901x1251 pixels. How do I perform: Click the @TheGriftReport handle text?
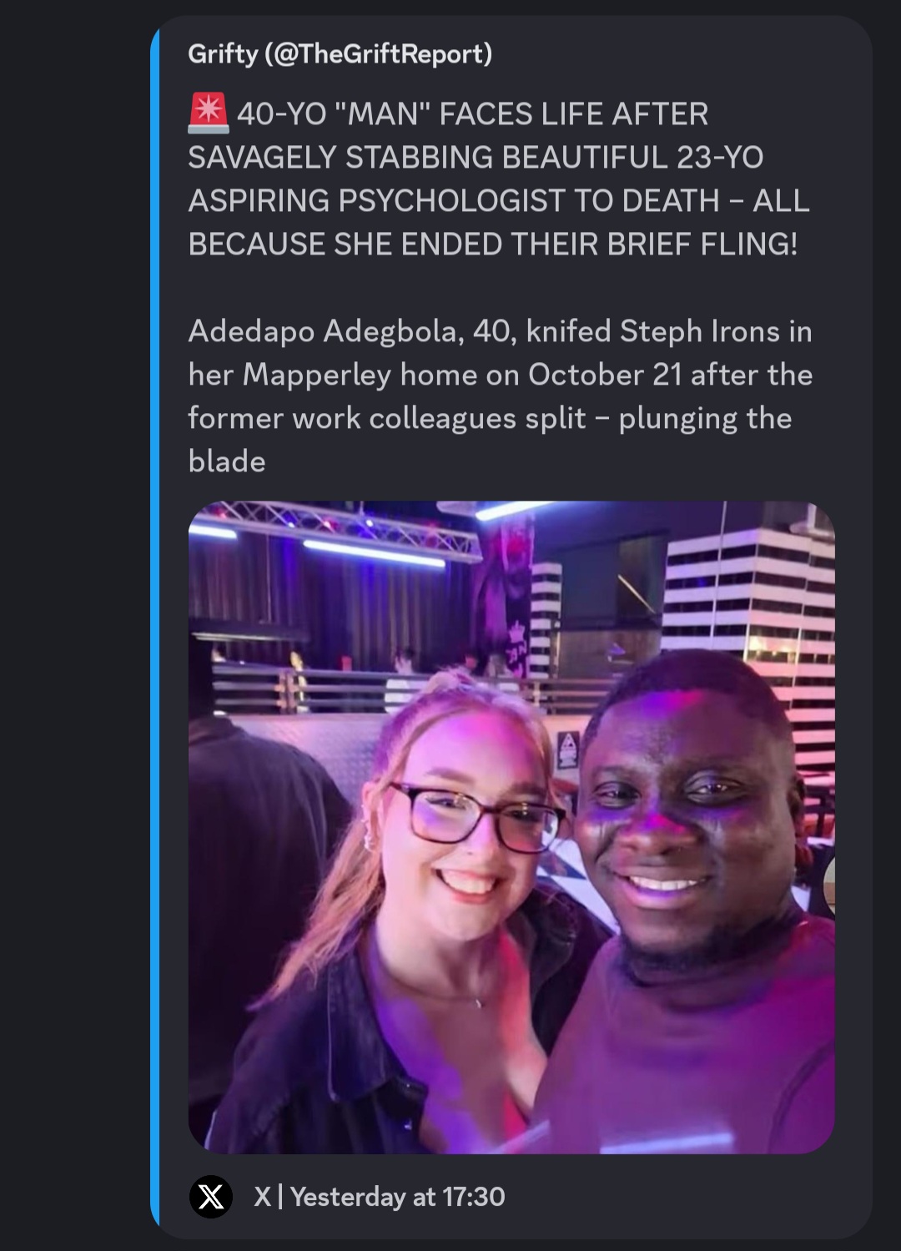pos(377,54)
